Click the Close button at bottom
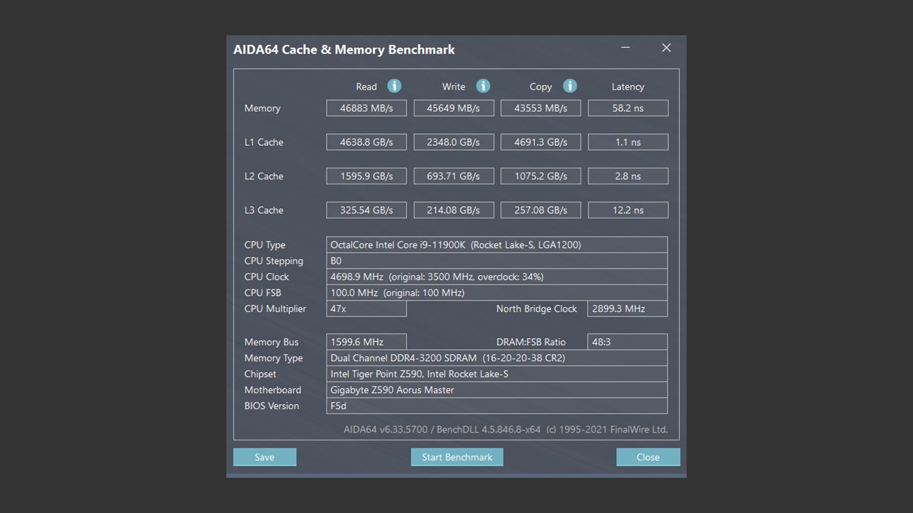Screen dimensions: 913x513 [648, 457]
